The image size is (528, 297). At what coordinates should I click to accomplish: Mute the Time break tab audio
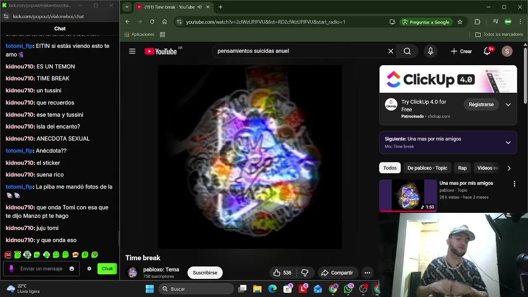tap(200, 7)
